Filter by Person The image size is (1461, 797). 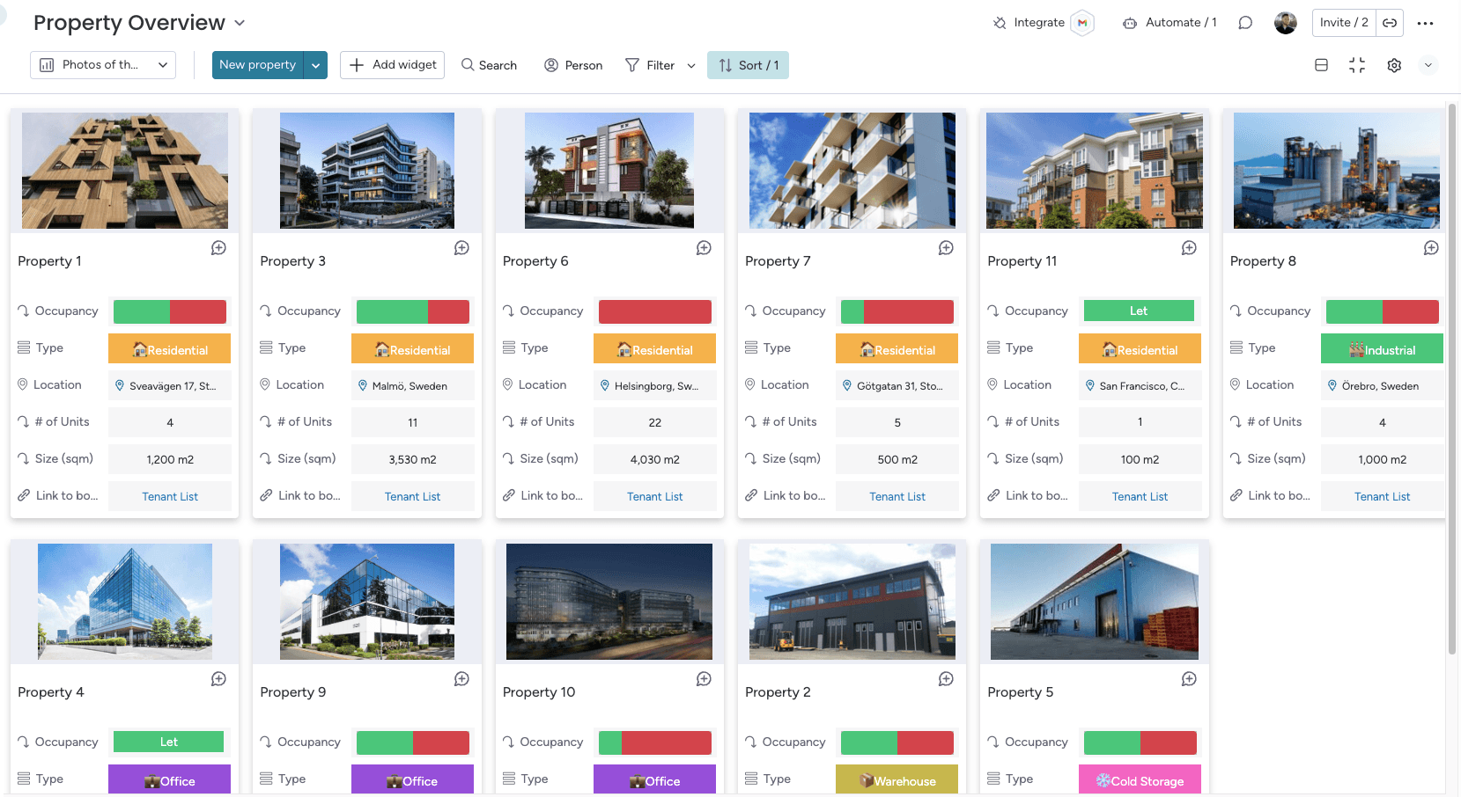(573, 65)
